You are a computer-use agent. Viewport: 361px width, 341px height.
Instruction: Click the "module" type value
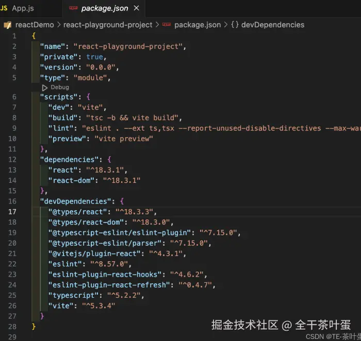(x=90, y=78)
